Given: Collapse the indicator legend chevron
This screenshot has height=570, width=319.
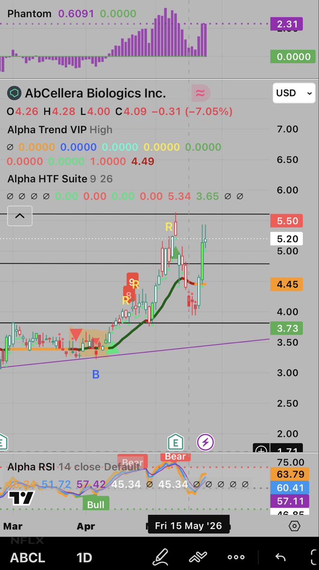Looking at the screenshot, I should (19, 216).
